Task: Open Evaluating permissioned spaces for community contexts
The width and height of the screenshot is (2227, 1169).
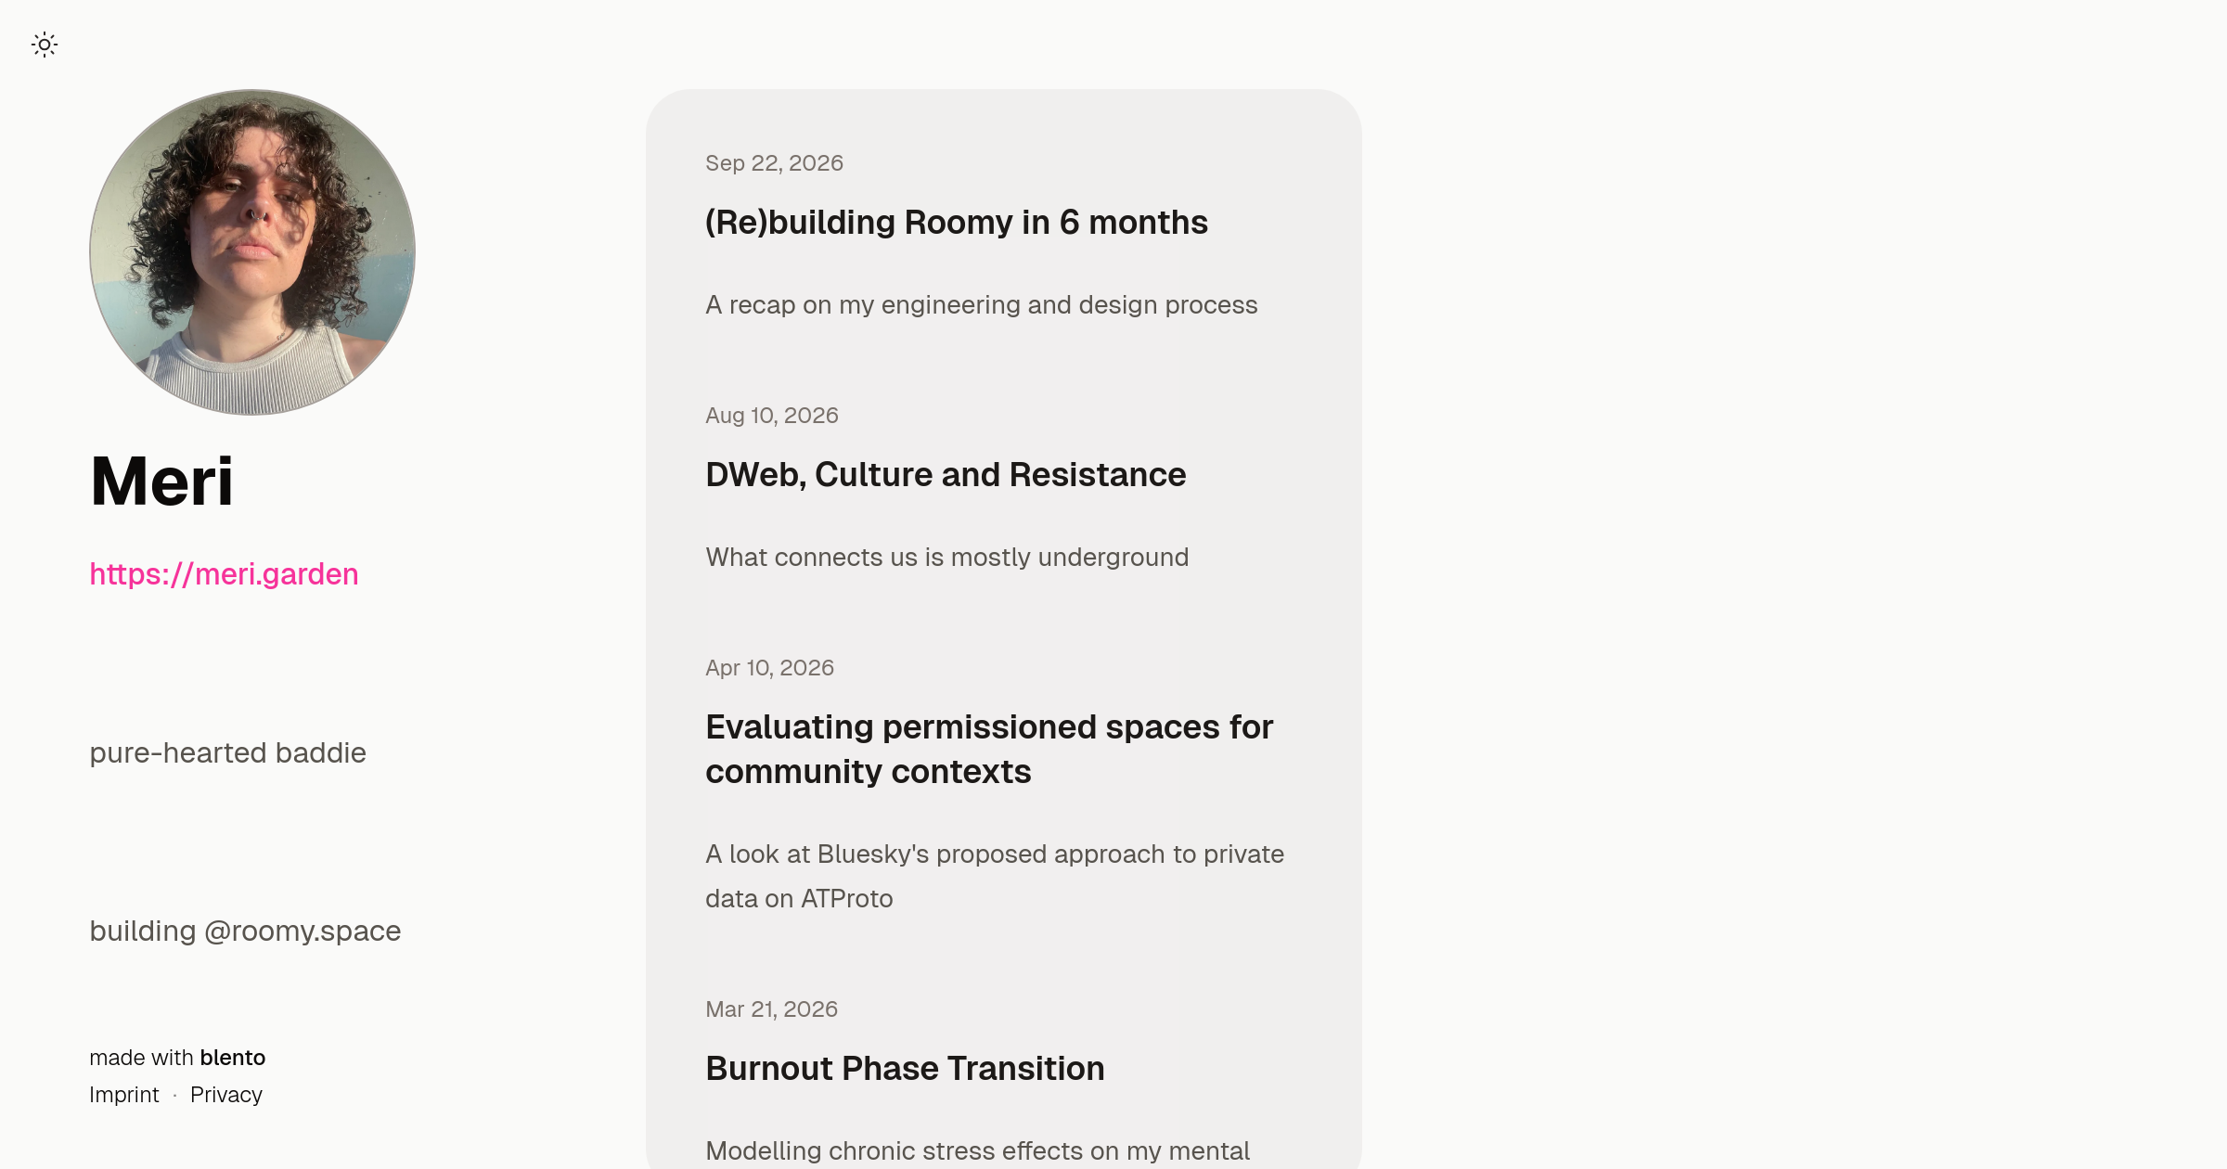Action: 989,750
